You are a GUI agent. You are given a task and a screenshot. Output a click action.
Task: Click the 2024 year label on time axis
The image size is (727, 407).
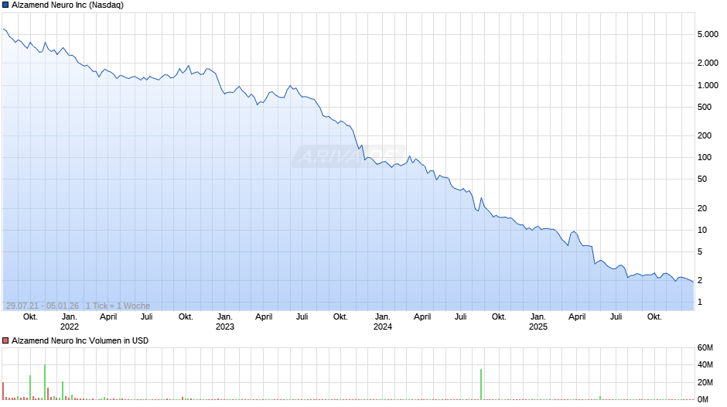[x=383, y=327]
